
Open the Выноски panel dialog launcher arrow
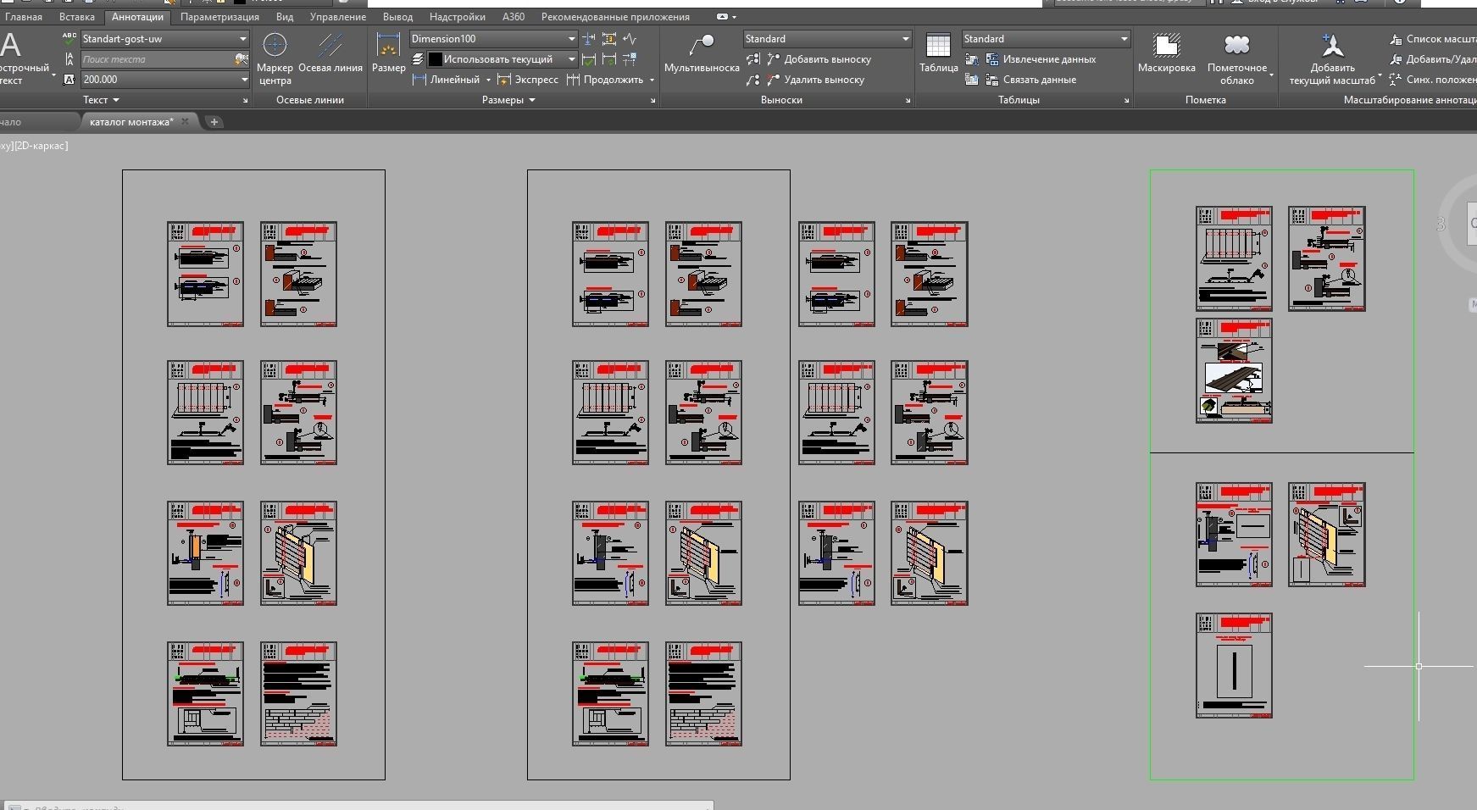tap(908, 101)
